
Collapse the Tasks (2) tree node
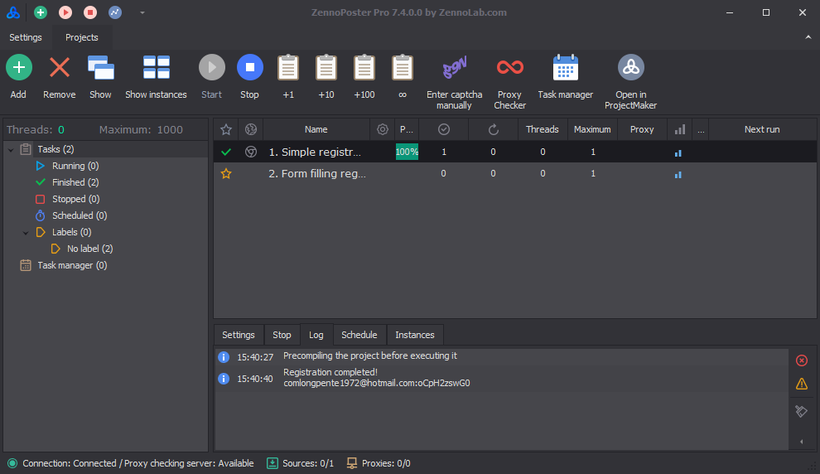click(11, 149)
